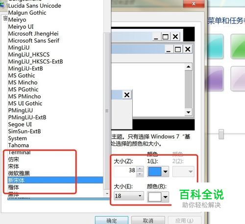245x224 pixels.
Task: Expand 颜色(R) color dropdown arrow
Action: [165, 197]
